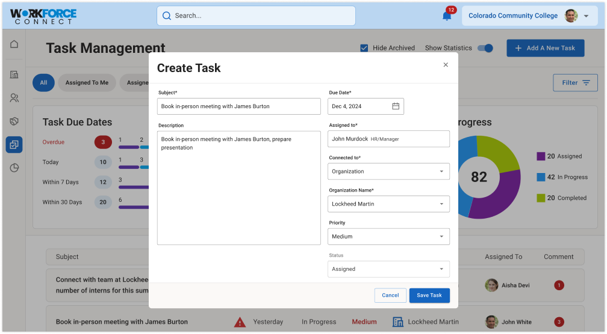
Task: Open the People icon in sidebar
Action: coord(14,98)
